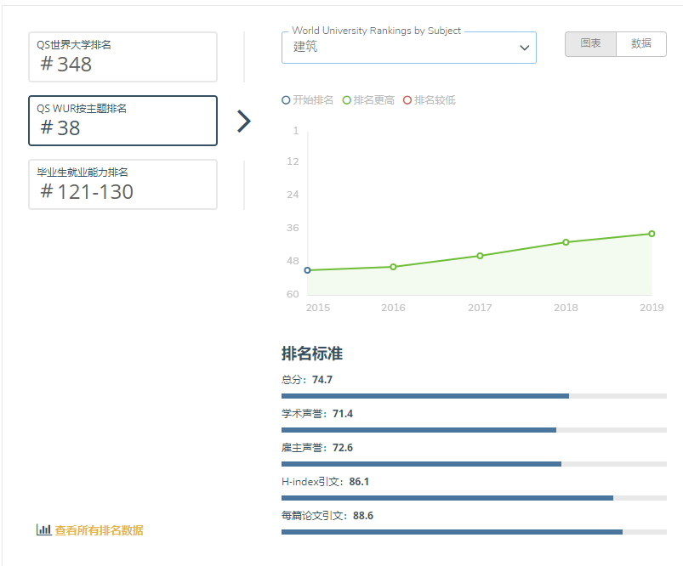Click the 总分 74.7 score bar
Viewport: 683px width, 566px height.
point(473,396)
